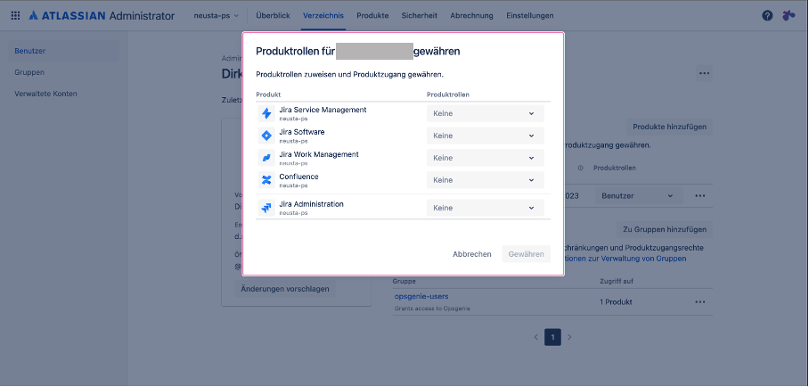
Task: Open the Produkte tab
Action: pyautogui.click(x=372, y=15)
